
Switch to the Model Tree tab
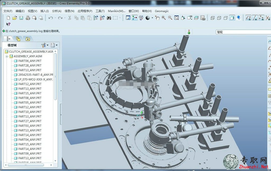[8, 39]
